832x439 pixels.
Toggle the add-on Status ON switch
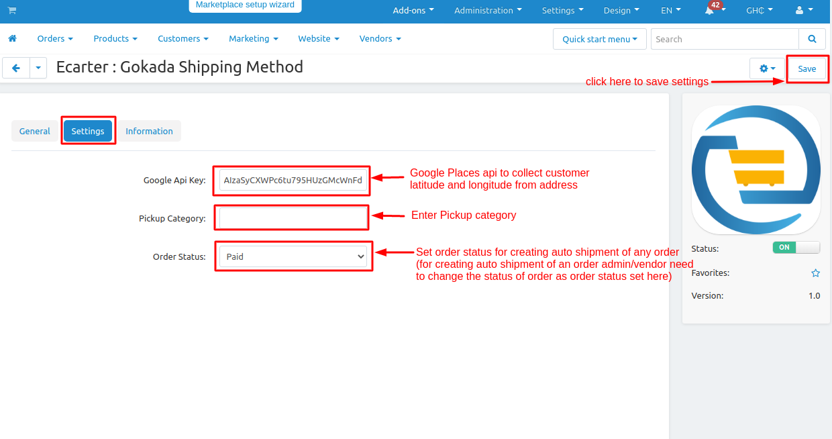[x=796, y=248]
